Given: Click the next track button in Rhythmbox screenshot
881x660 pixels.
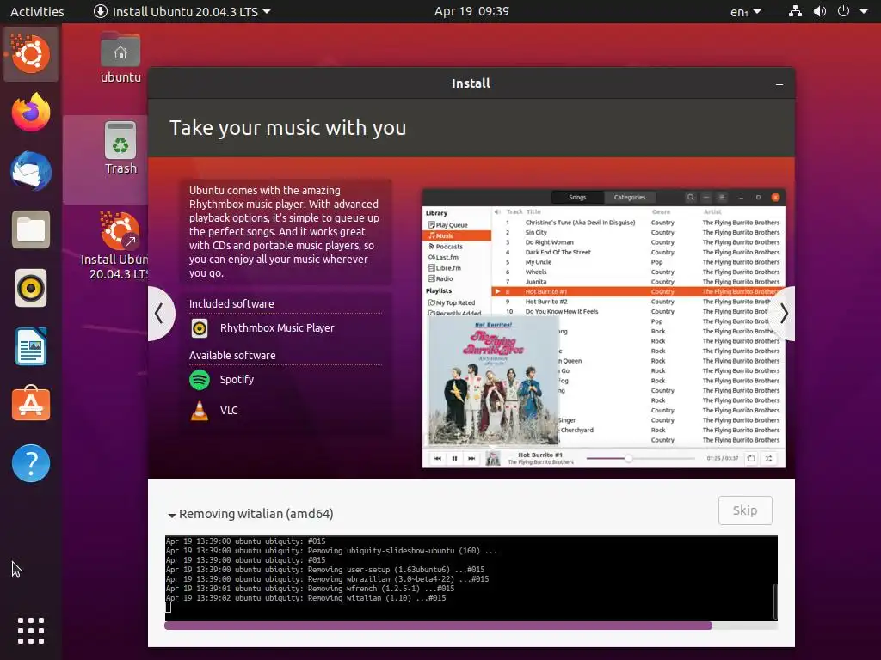Looking at the screenshot, I should [472, 459].
